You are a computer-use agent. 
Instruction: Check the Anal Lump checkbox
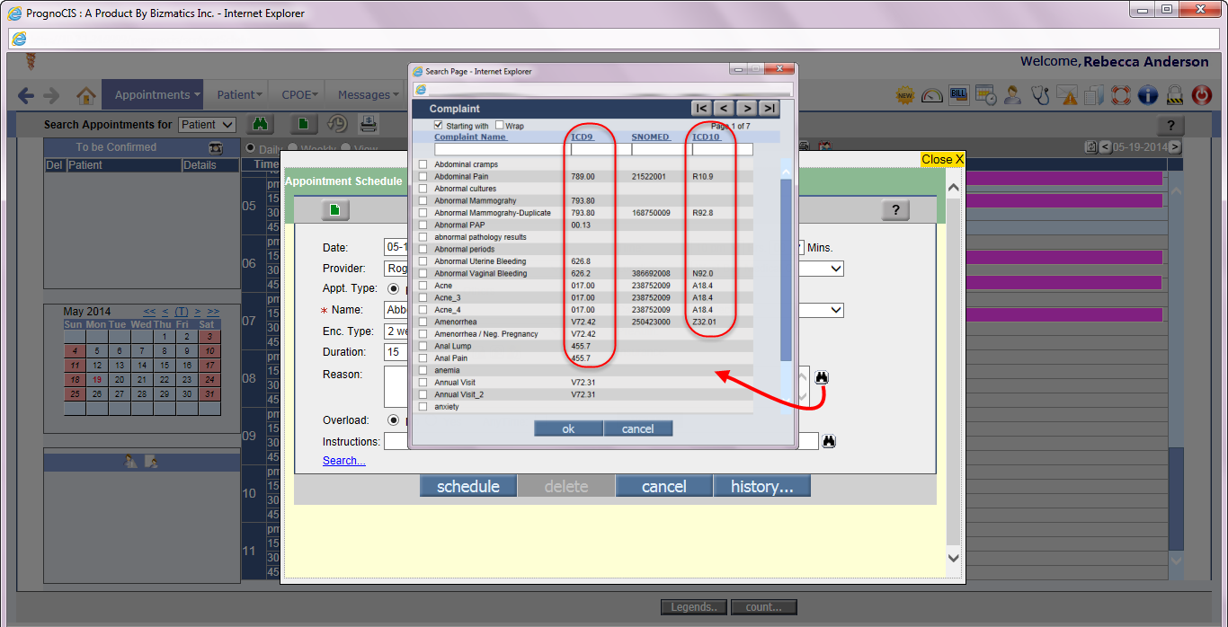423,346
